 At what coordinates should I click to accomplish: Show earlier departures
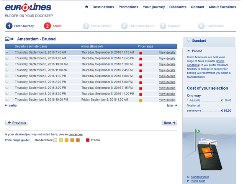point(11,106)
